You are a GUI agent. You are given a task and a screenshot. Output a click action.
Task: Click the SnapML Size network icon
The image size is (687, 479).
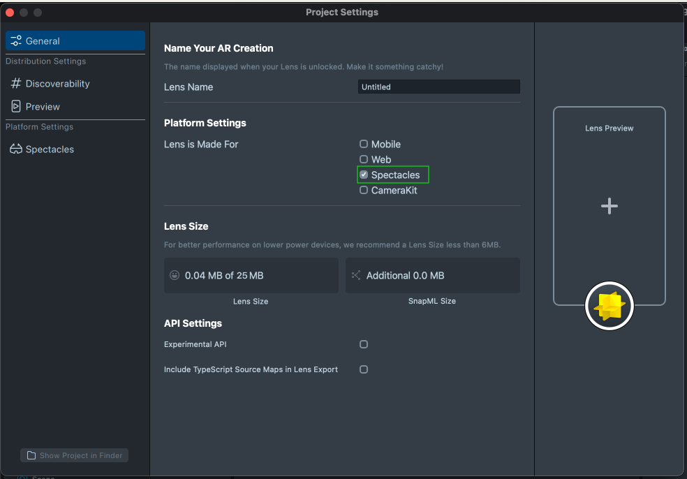click(x=356, y=276)
